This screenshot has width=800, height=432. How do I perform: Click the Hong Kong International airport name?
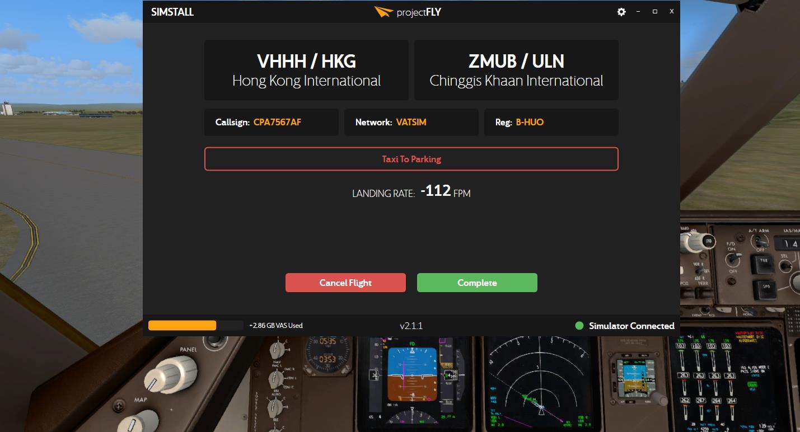tap(306, 81)
